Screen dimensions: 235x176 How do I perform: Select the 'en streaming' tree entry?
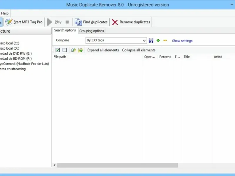(13, 69)
